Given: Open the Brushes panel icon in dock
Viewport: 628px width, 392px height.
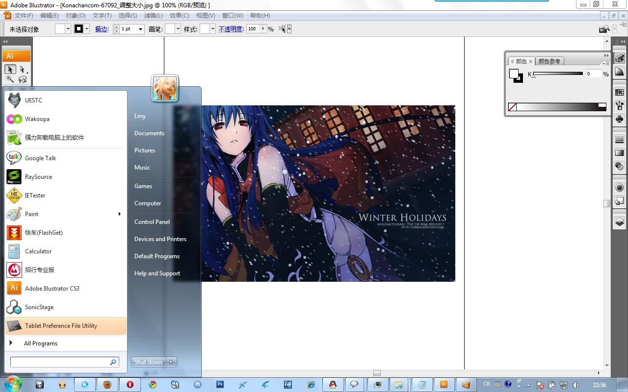Looking at the screenshot, I should 619,105.
